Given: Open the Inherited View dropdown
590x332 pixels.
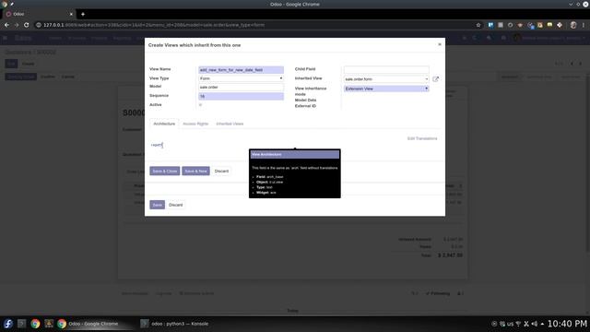Looking at the screenshot, I should coord(386,79).
